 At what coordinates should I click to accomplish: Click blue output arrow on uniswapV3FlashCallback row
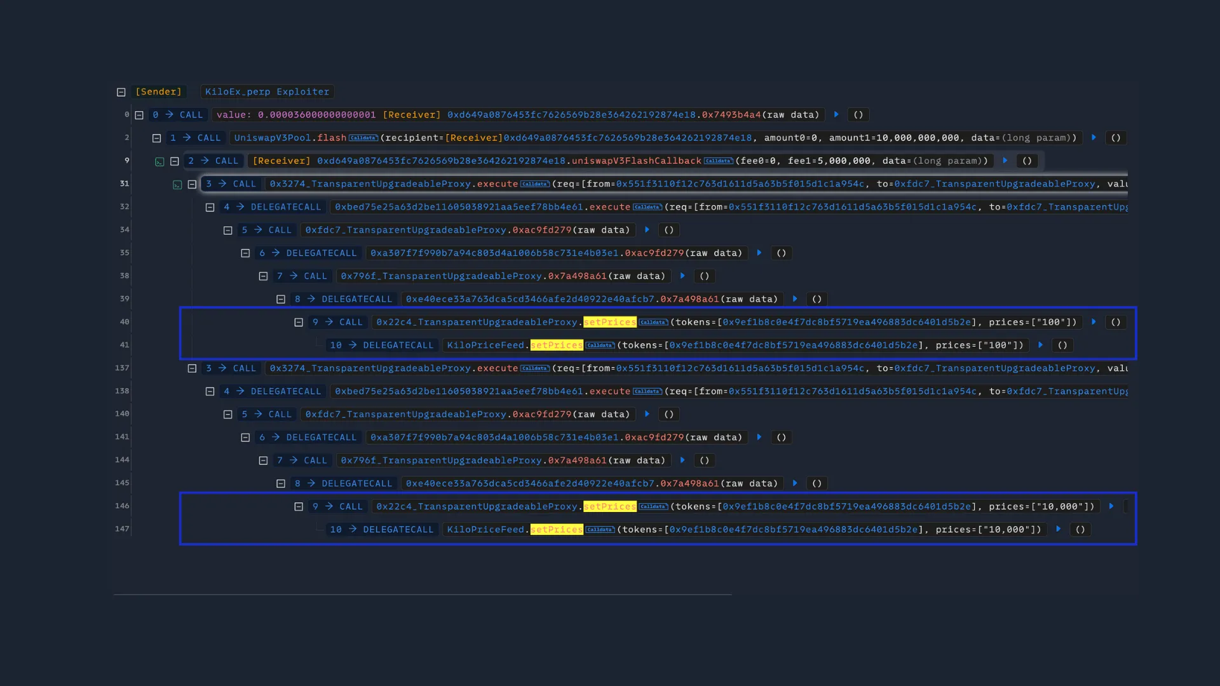tap(1005, 161)
